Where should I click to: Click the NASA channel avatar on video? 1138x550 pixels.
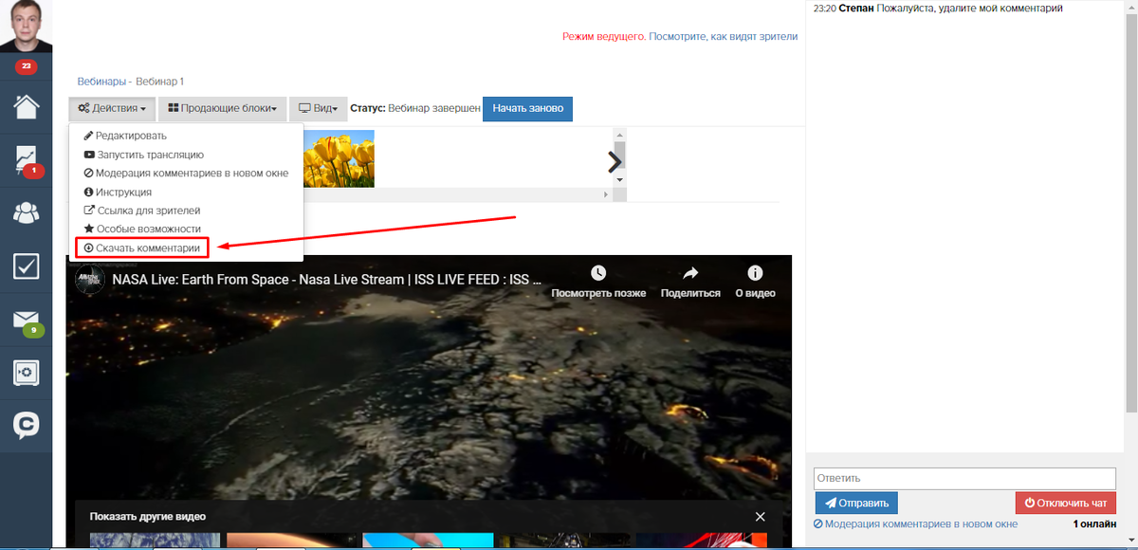[89, 282]
